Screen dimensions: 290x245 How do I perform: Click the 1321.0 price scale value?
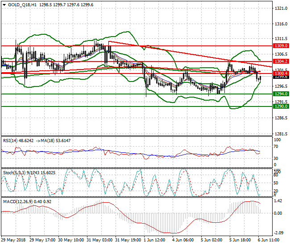[281, 8]
